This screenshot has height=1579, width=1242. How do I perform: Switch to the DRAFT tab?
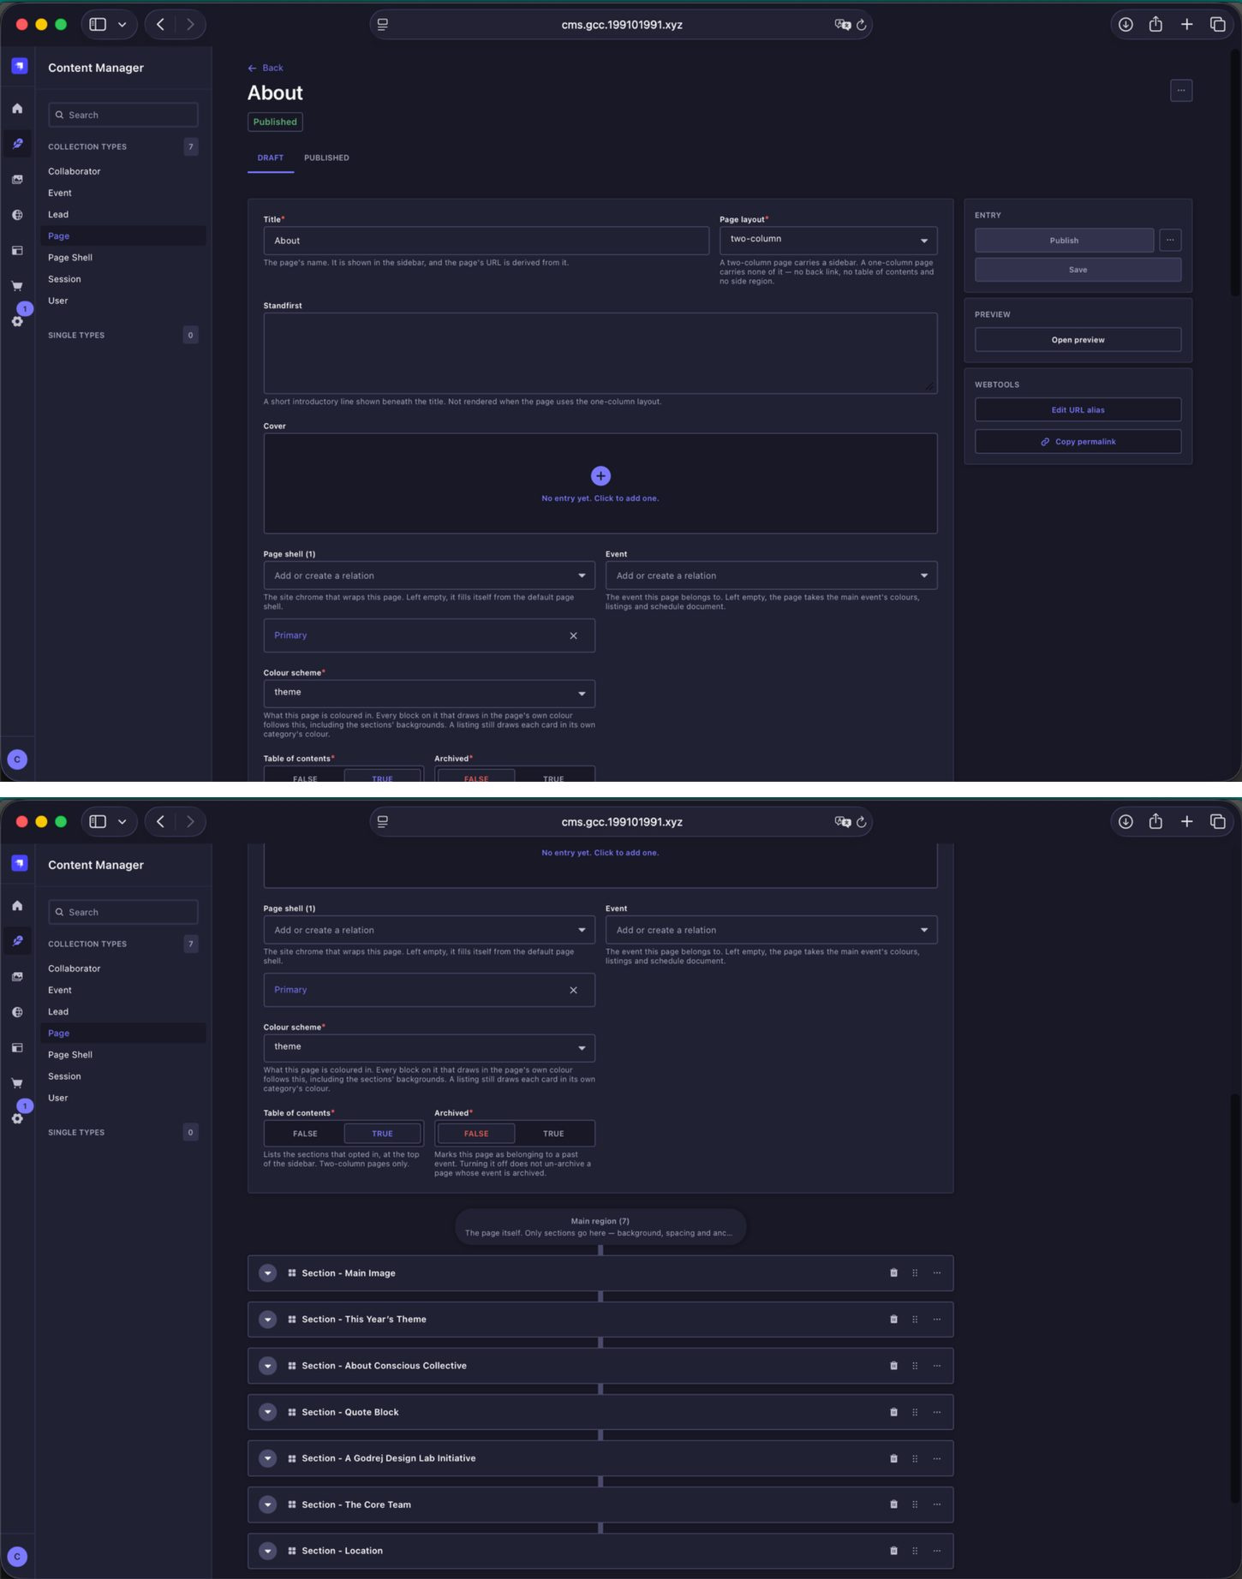(271, 158)
